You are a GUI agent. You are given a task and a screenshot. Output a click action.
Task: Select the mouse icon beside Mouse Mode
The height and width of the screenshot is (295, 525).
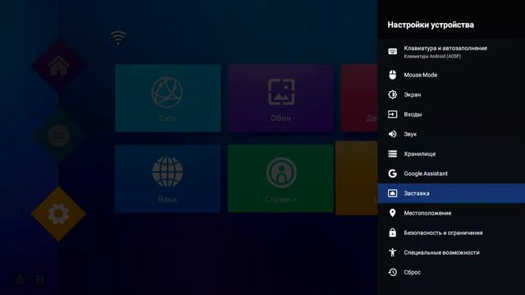point(392,75)
